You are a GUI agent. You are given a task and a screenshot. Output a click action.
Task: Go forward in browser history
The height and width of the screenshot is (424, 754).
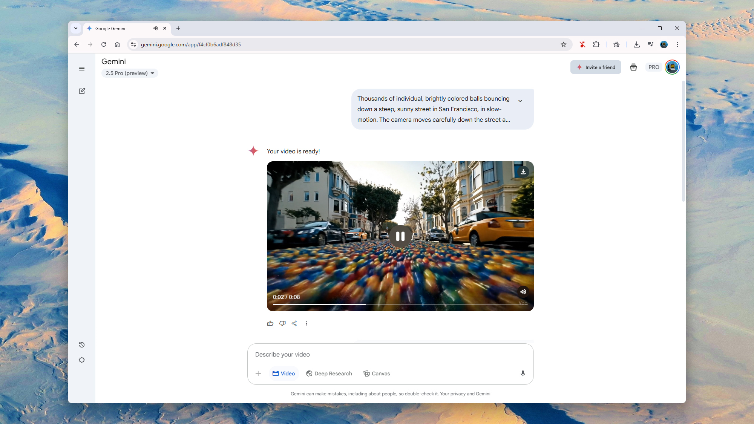click(90, 44)
